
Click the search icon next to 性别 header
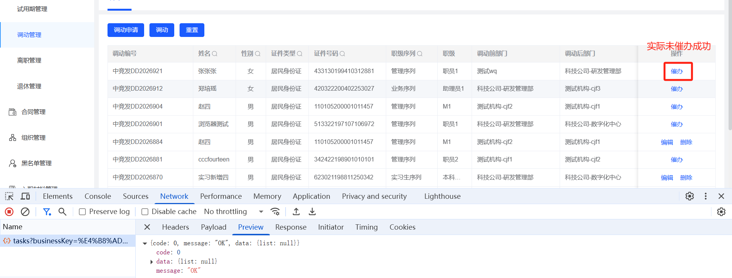258,54
